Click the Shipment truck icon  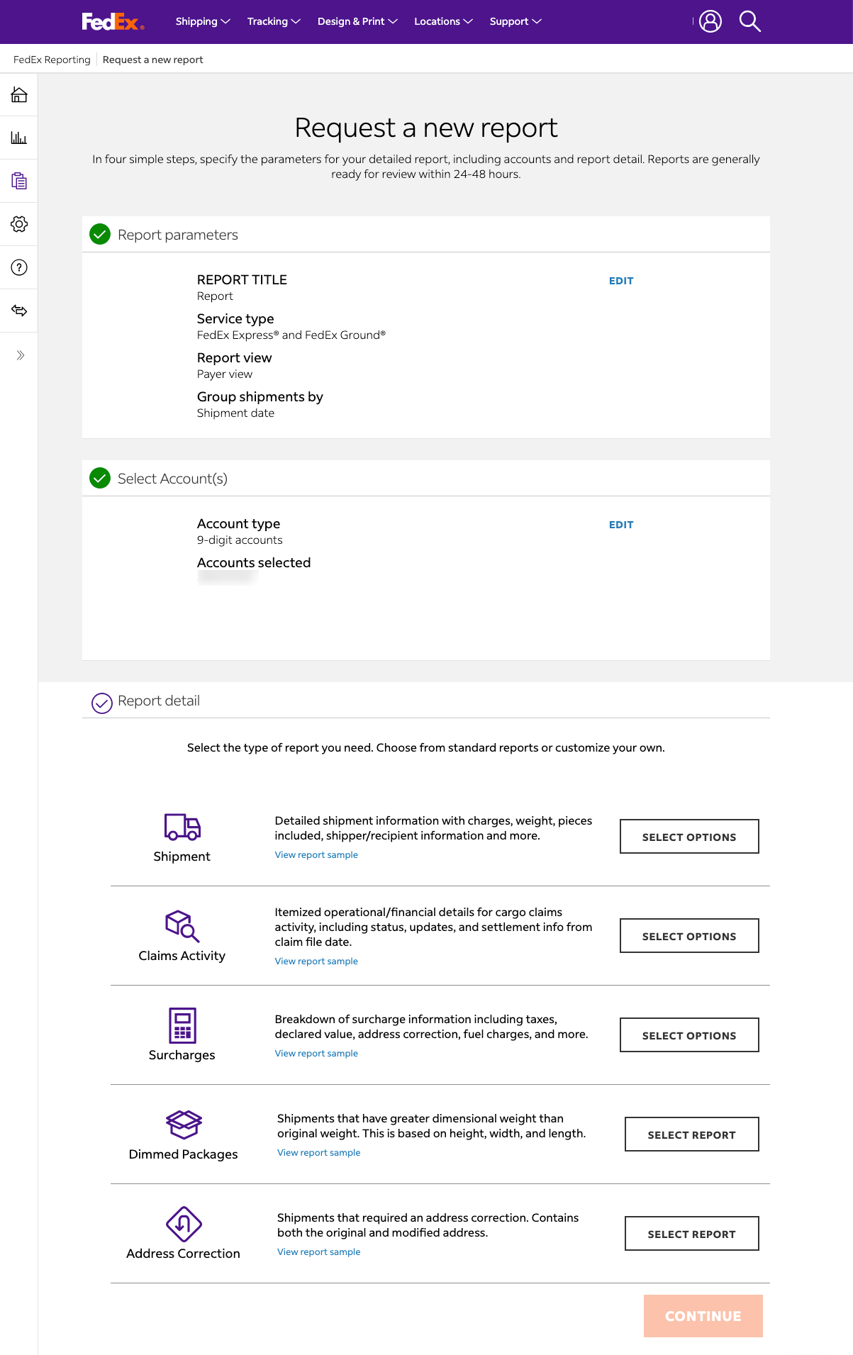(182, 827)
